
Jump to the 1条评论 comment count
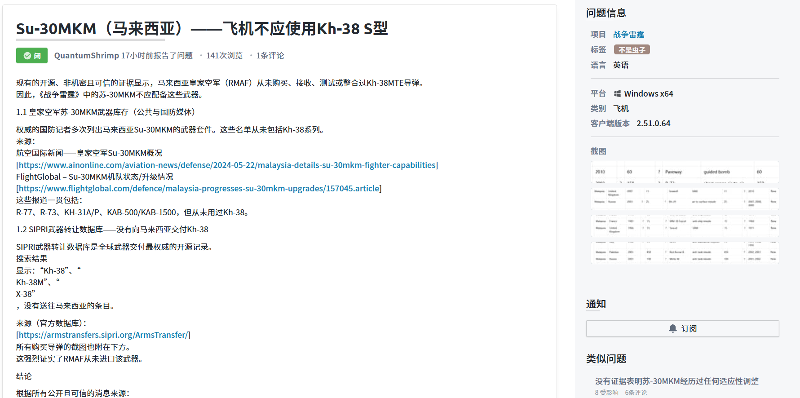coord(270,56)
